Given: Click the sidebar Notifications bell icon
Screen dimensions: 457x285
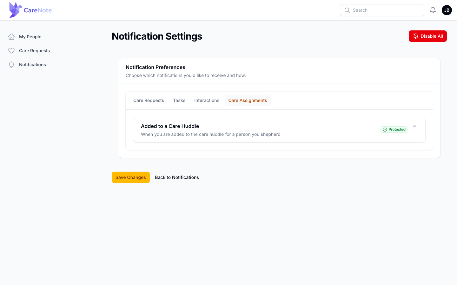Looking at the screenshot, I should click(x=11, y=65).
